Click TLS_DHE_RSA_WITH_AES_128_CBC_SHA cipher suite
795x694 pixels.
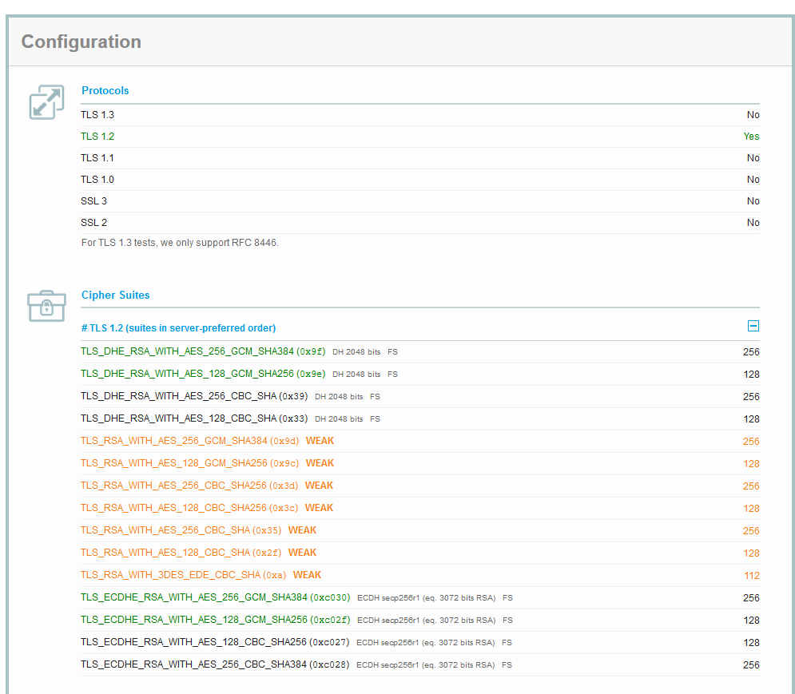178,418
